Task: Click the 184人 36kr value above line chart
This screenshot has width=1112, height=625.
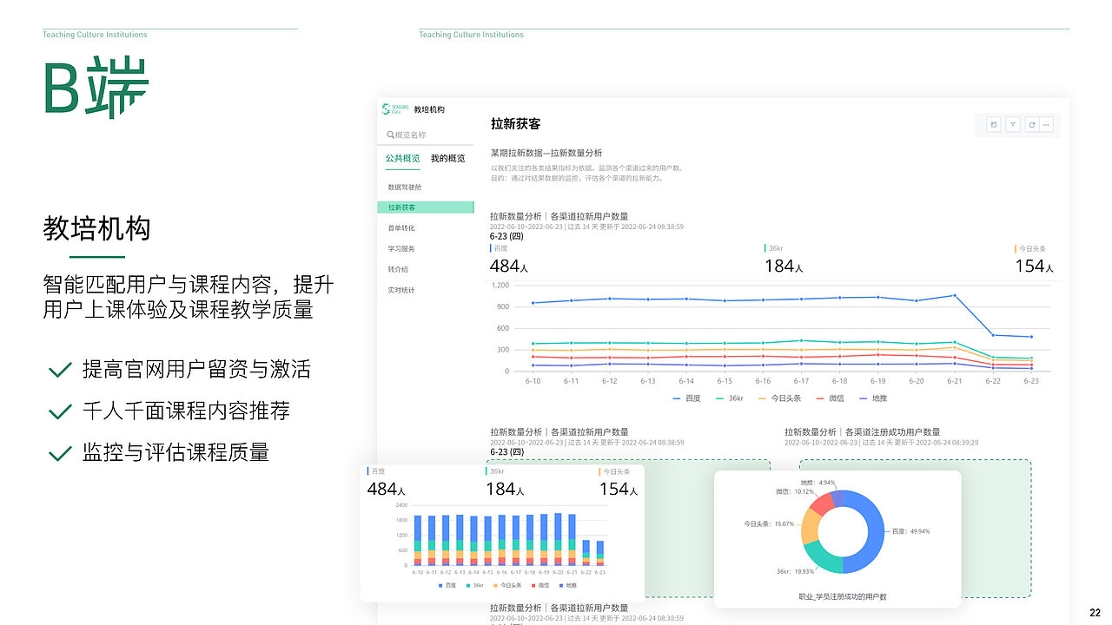Action: click(x=784, y=266)
